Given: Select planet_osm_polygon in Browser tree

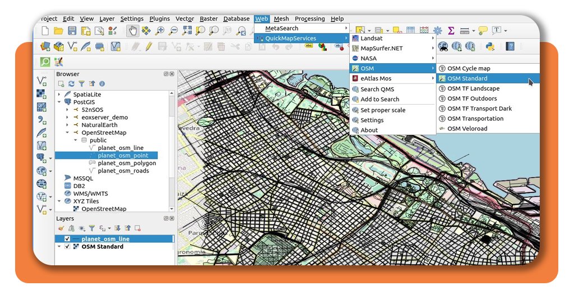Looking at the screenshot, I should tap(127, 163).
